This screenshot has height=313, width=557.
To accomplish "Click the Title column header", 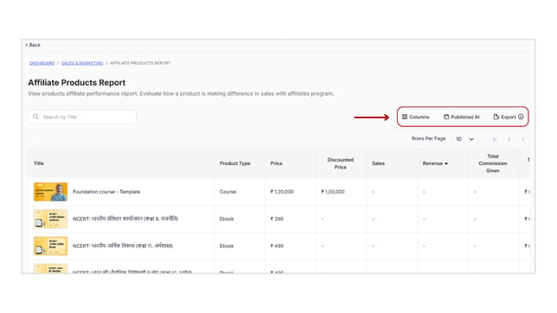I will pos(39,163).
